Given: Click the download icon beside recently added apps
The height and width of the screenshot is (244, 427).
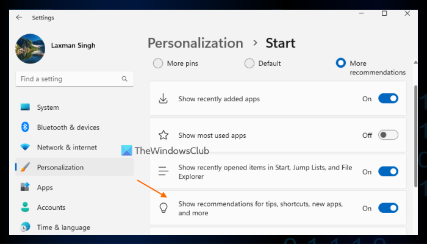Looking at the screenshot, I should click(x=163, y=99).
